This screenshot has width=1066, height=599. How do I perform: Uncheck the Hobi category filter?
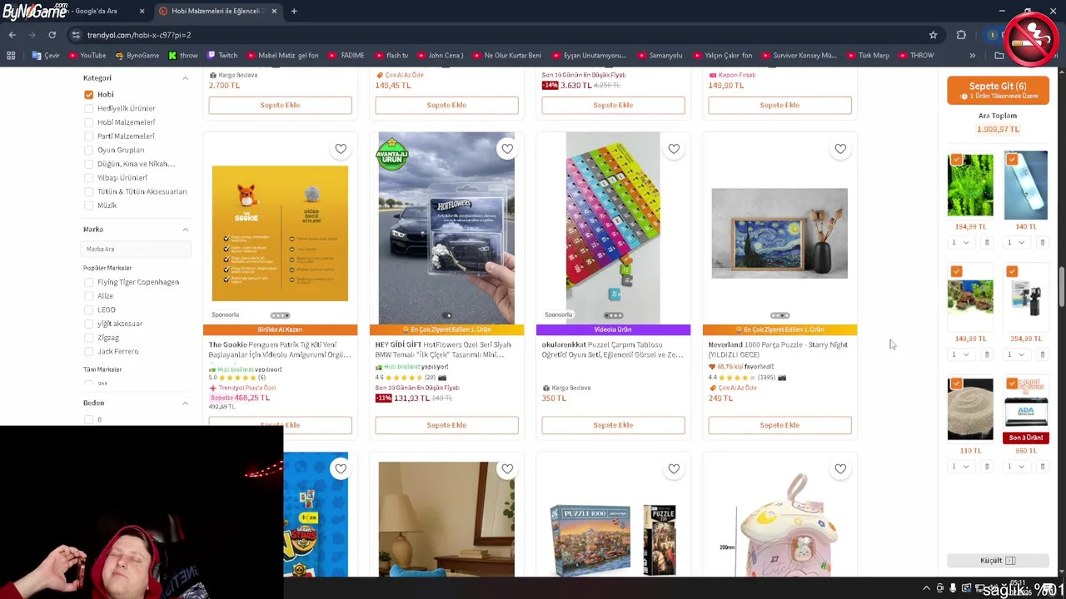(x=89, y=95)
